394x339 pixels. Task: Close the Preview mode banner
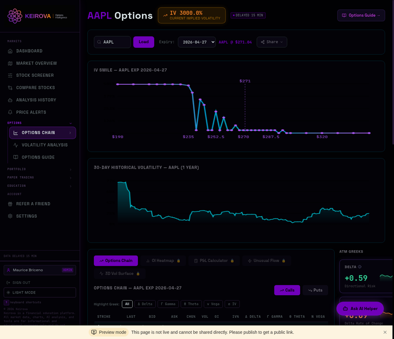point(385,332)
